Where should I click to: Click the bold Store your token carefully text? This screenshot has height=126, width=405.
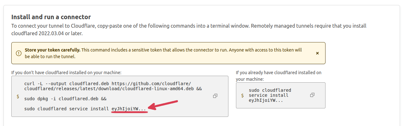(x=52, y=50)
